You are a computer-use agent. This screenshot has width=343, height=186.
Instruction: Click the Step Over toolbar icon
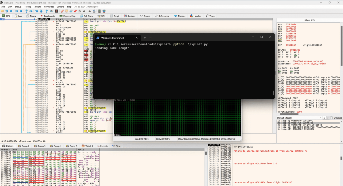click(31, 11)
